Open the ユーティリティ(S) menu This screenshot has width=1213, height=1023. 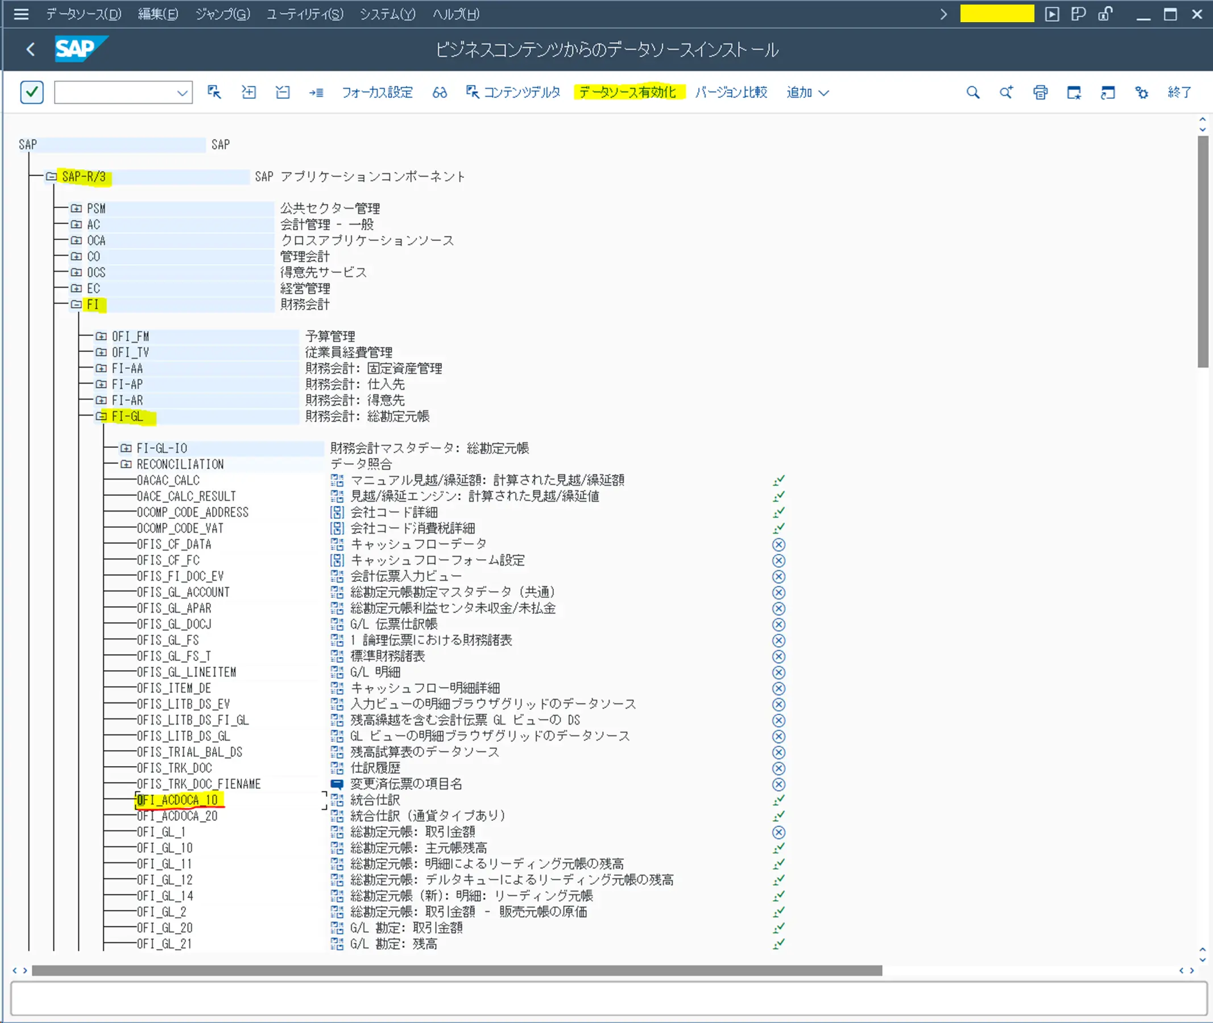pos(305,14)
